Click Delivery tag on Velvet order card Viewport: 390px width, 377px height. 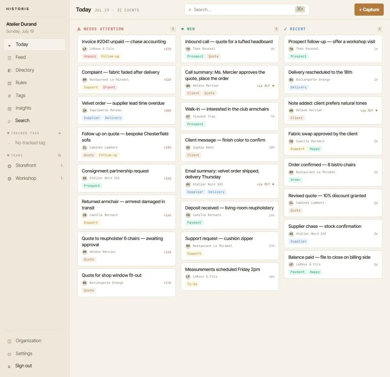point(113,118)
